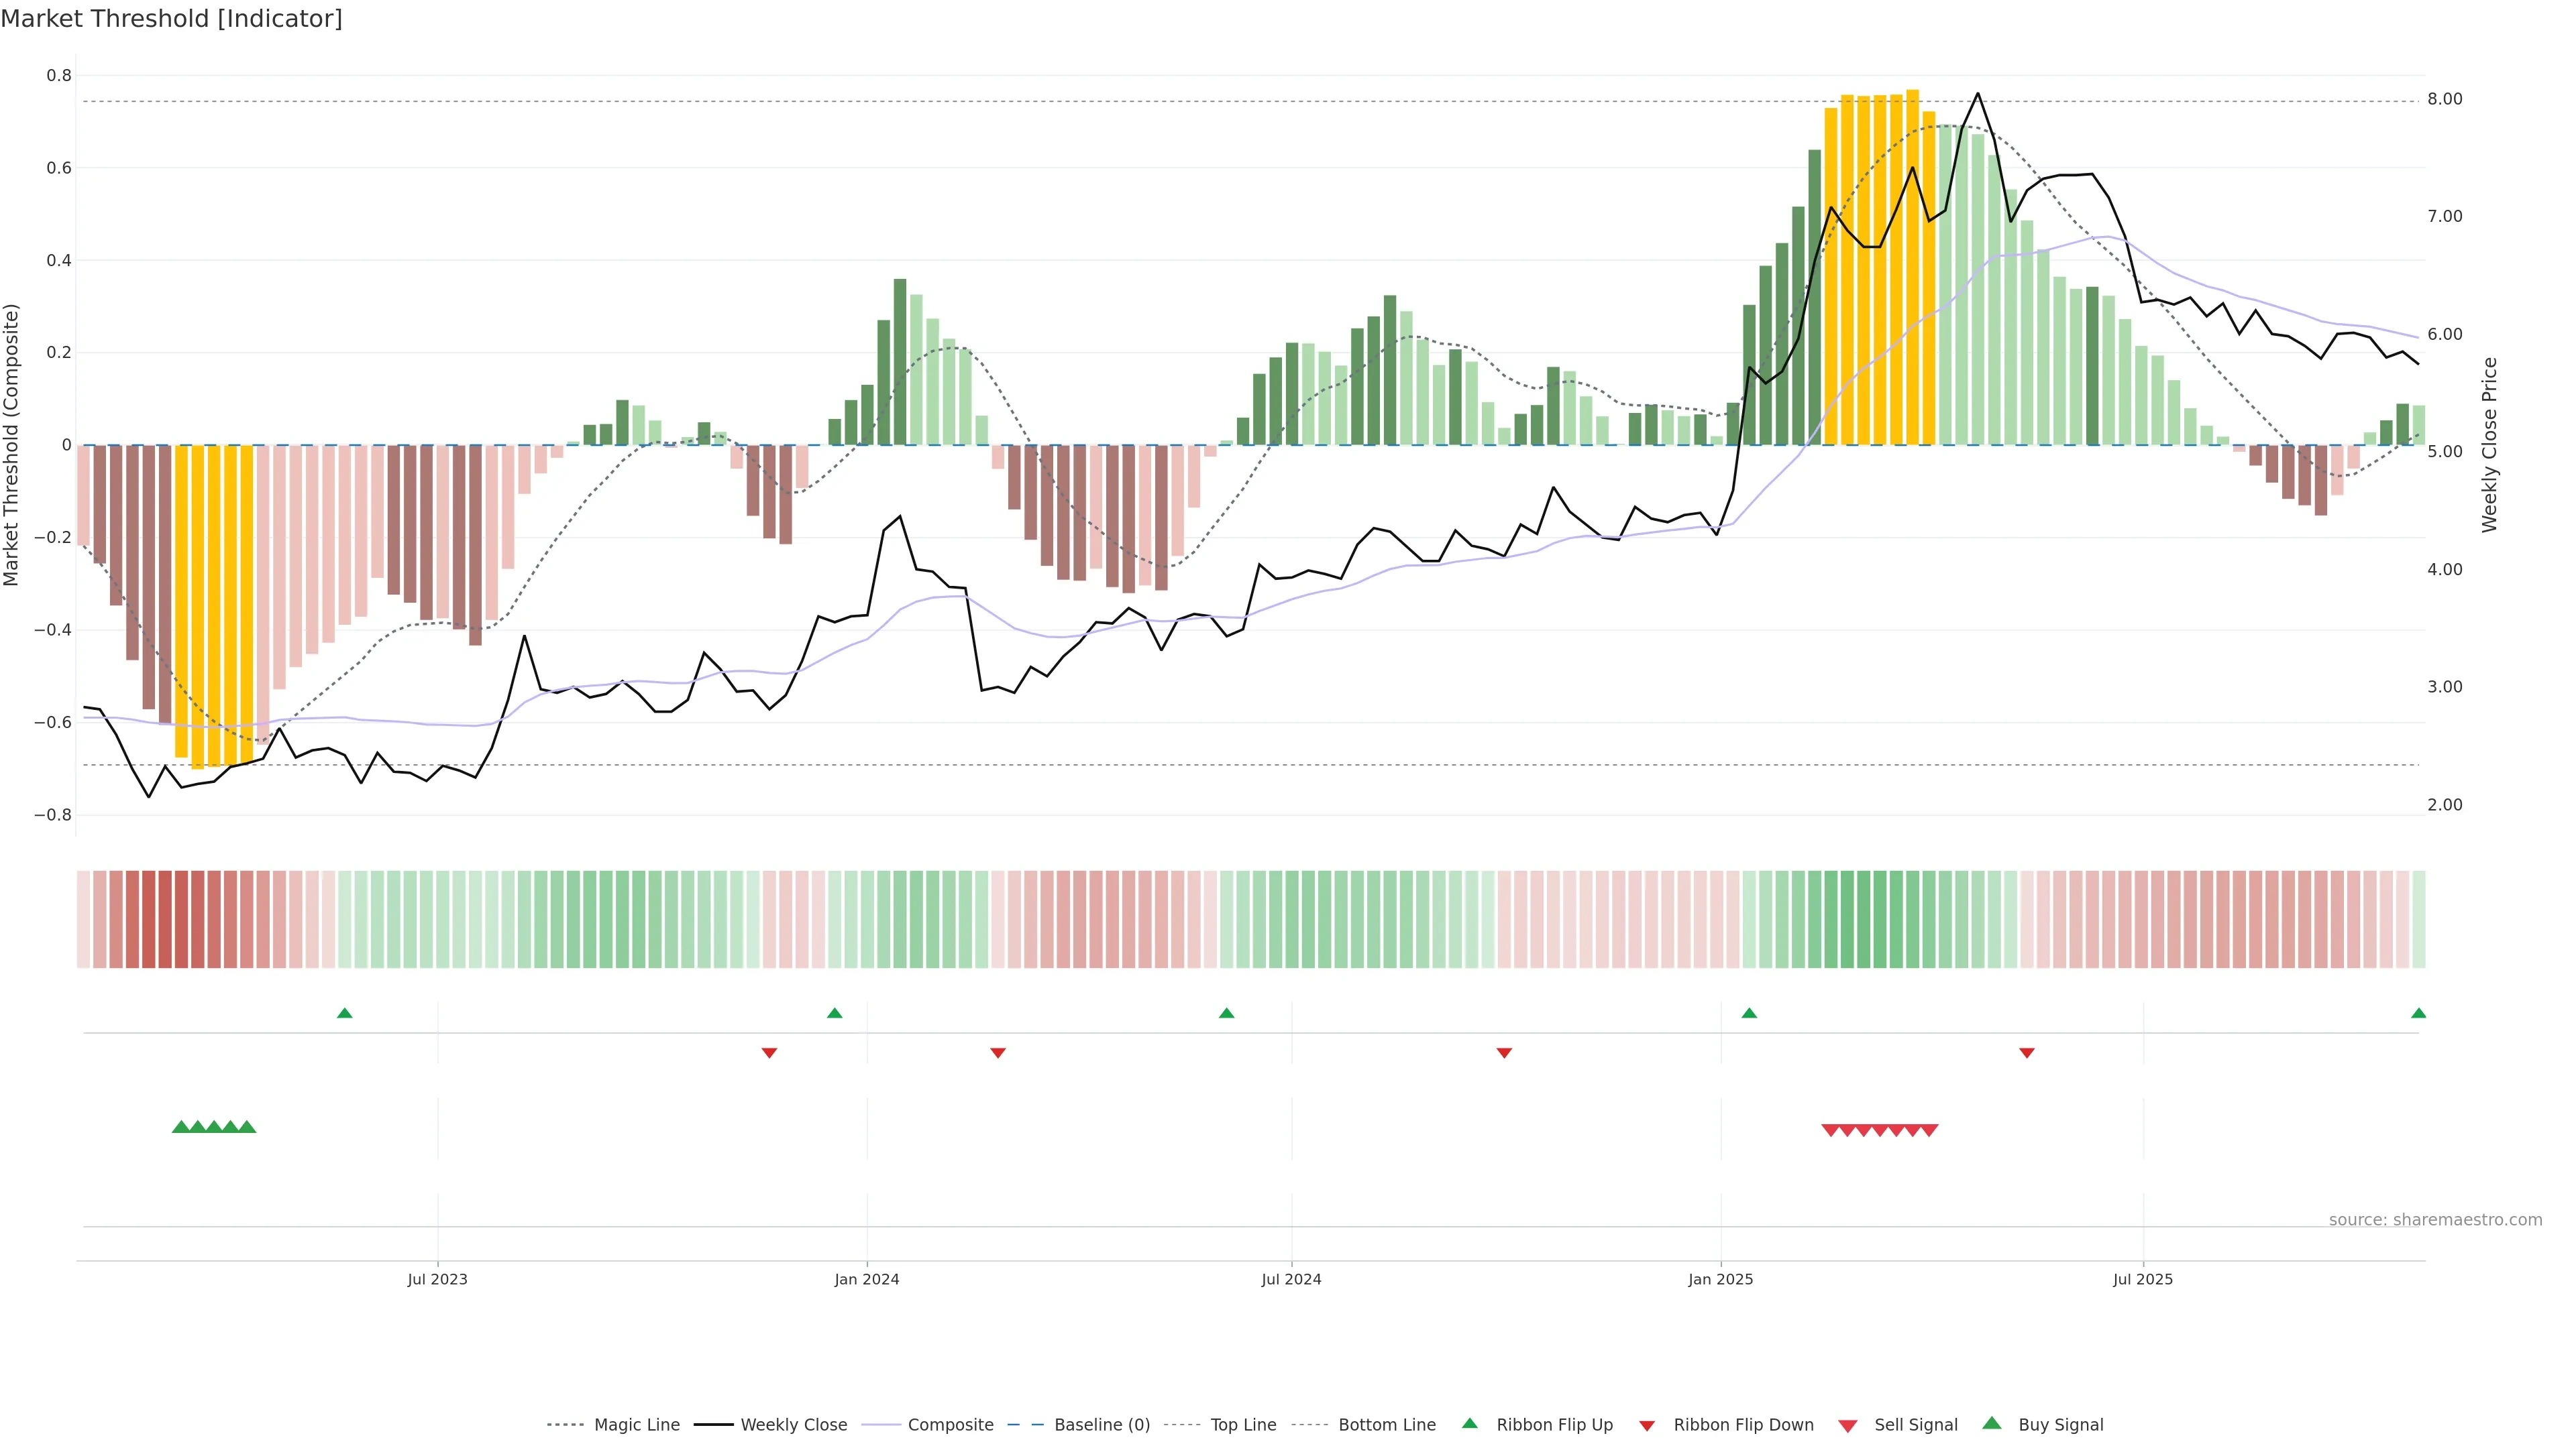Click ribbon flip down marker after Jan 2024
Viewport: 2576px width, 1448px height.
[x=998, y=1053]
